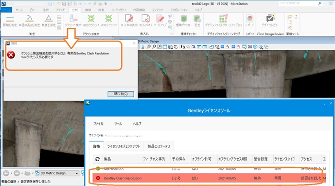Sort by Access (アクセス) column header
Viewport: 335px width, 186px height.
311,159
